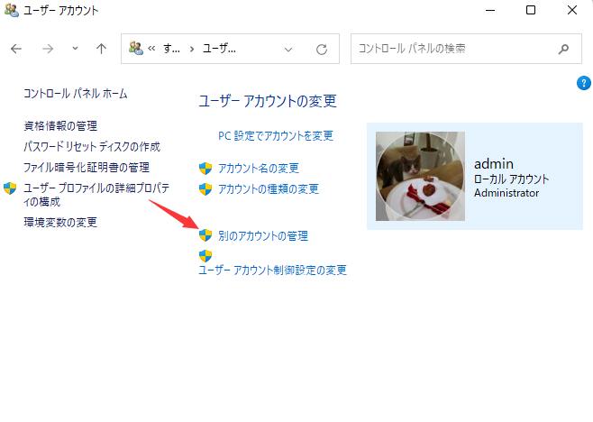The height and width of the screenshot is (422, 593).
Task: Open 別のアカウントの管理
Action: tap(263, 235)
